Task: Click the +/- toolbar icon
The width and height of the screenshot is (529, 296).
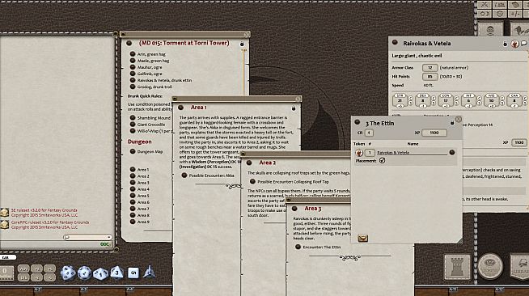Action: pos(514,14)
